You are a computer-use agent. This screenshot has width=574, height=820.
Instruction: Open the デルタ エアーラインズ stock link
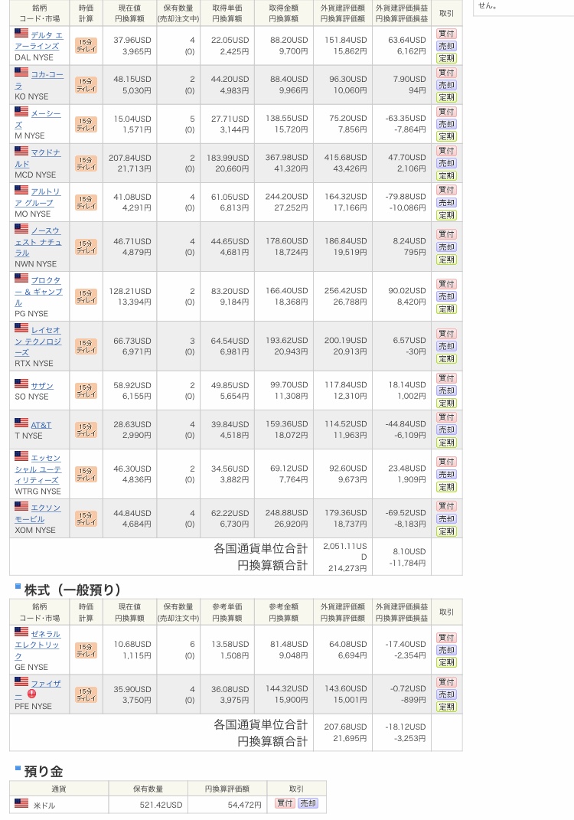click(39, 41)
